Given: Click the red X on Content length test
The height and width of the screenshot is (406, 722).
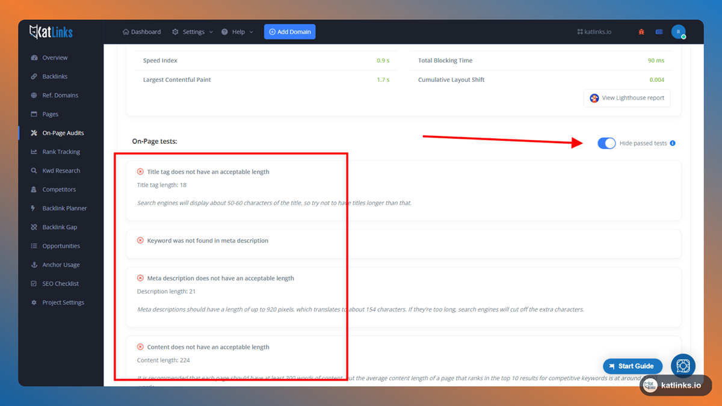Looking at the screenshot, I should point(140,347).
